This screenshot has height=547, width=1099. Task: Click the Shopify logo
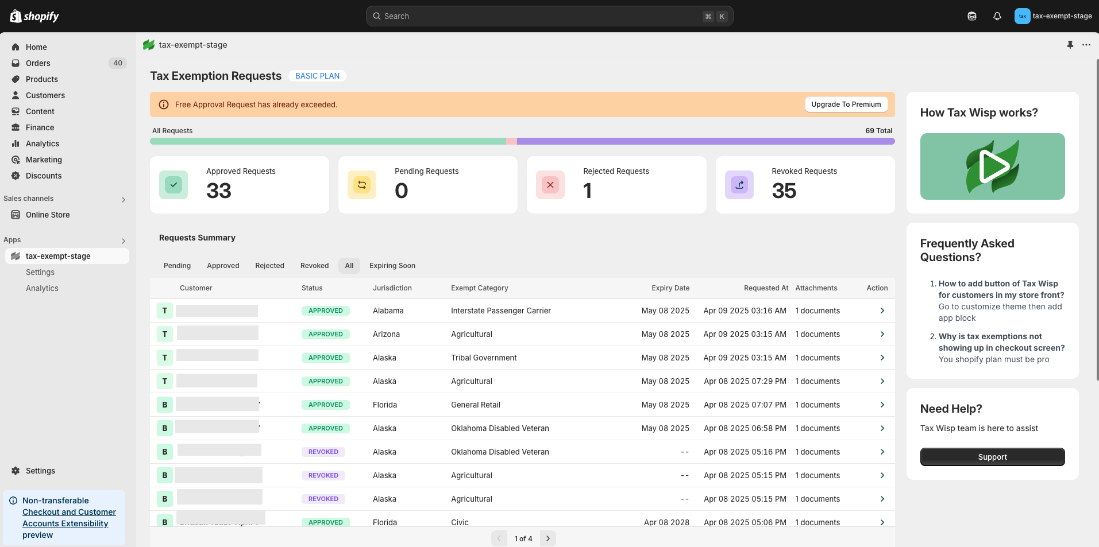[x=34, y=16]
